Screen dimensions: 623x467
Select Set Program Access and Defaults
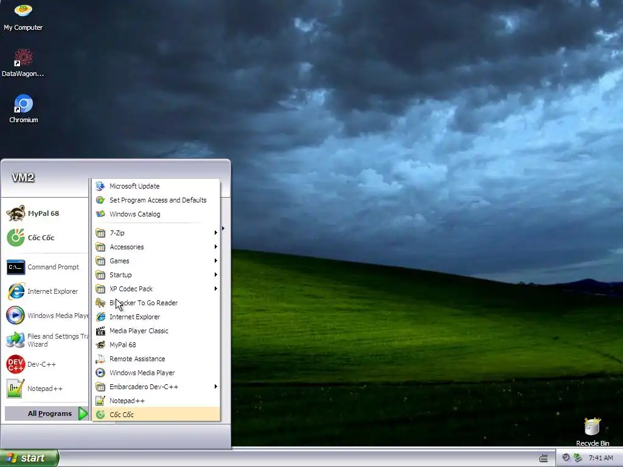[156, 199]
